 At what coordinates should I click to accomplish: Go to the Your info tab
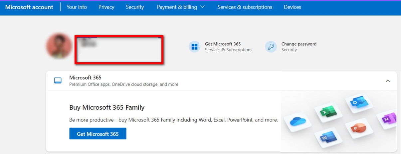click(x=77, y=7)
